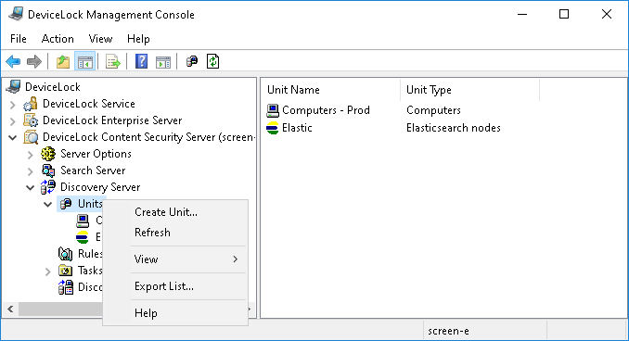Click the Show/Hide Action Pane icon

coord(163,62)
